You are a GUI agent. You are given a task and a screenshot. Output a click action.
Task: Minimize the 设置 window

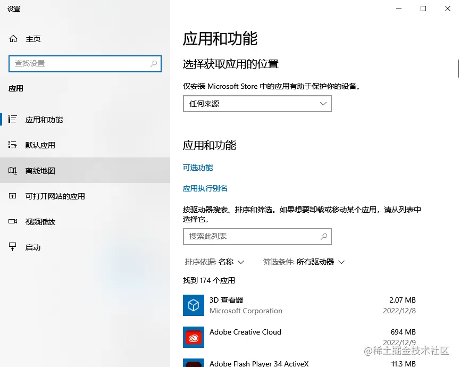coord(399,9)
